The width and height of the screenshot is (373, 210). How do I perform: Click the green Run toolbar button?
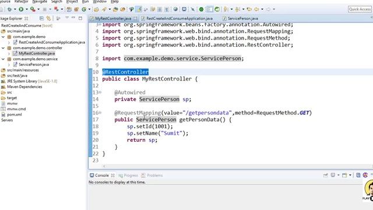tap(21, 9)
